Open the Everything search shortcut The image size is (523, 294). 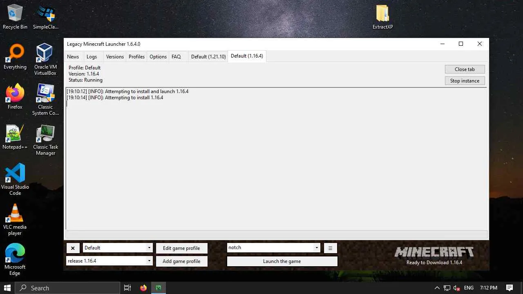pos(15,57)
